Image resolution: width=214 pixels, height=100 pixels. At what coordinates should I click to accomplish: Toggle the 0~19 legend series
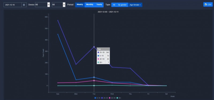coord(97,98)
